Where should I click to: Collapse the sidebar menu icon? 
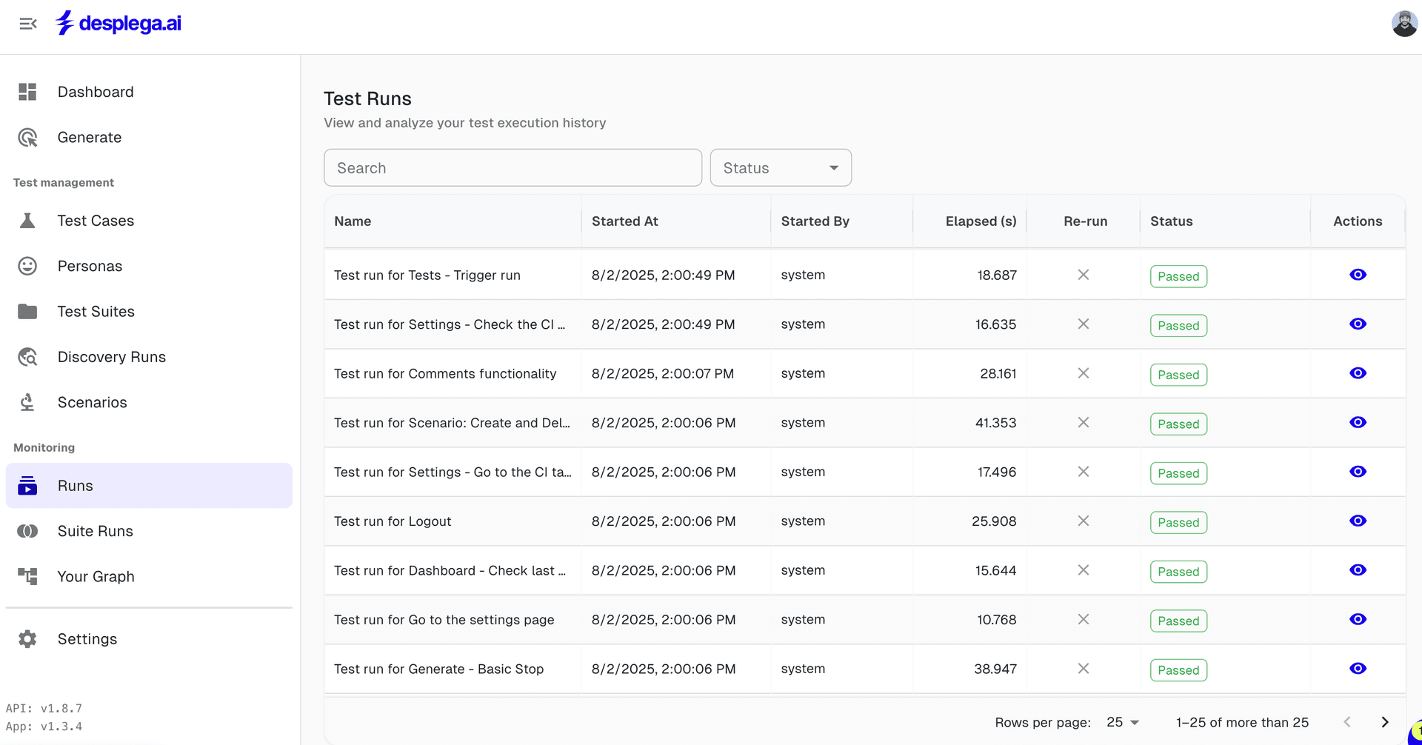pos(28,24)
